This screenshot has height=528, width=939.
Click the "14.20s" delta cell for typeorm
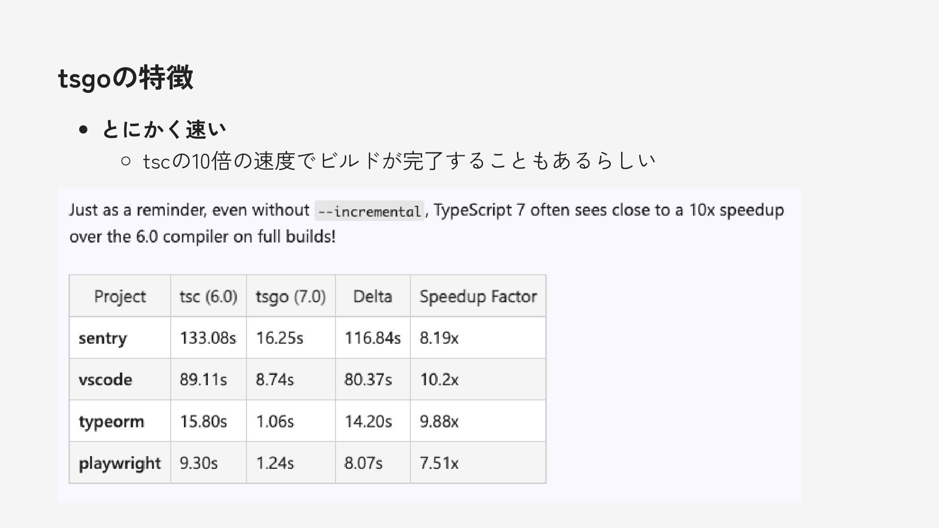tap(368, 421)
